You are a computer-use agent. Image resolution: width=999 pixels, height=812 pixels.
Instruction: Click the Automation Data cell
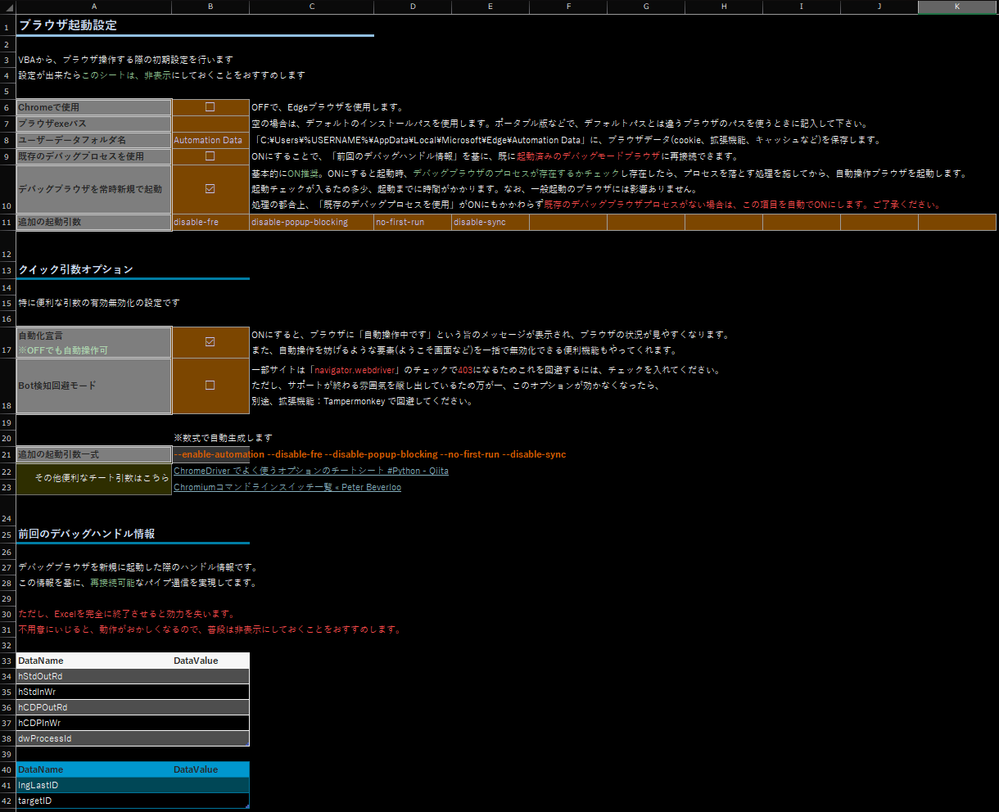click(x=210, y=140)
